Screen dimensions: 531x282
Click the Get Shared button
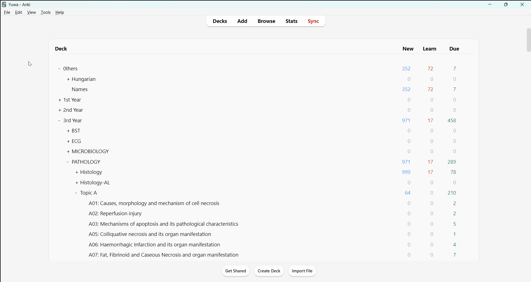coord(235,271)
